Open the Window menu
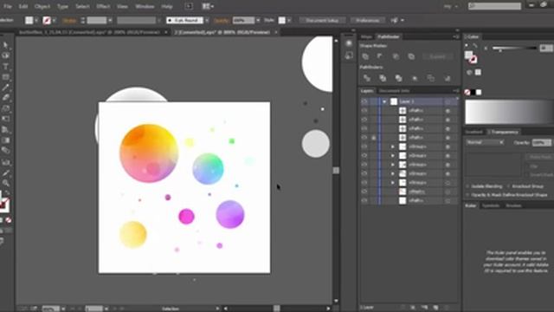 (x=145, y=6)
